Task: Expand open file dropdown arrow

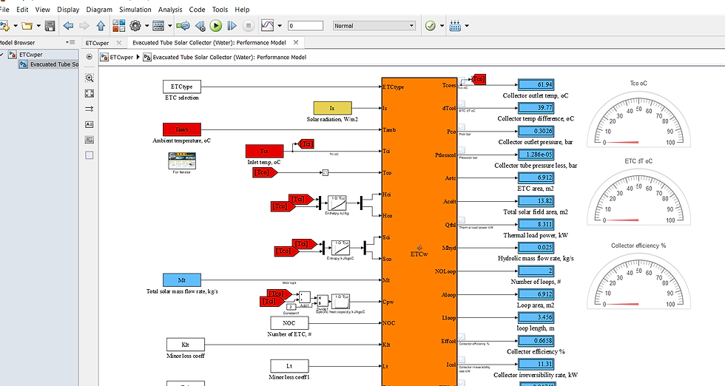Action: (38, 26)
